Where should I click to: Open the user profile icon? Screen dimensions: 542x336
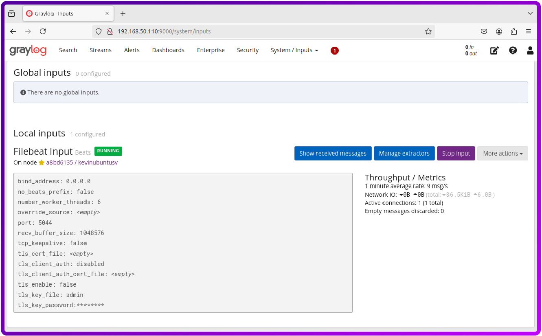pos(530,50)
